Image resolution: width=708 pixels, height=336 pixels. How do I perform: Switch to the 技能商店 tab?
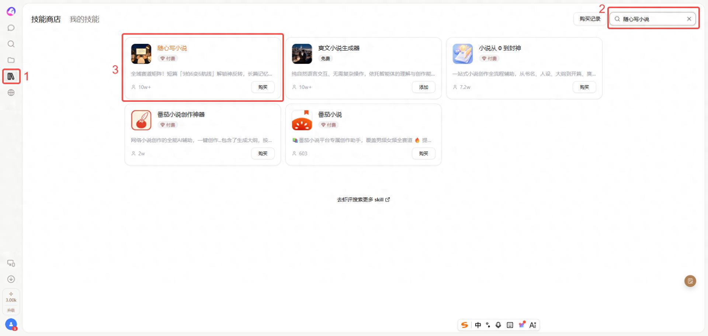point(46,19)
